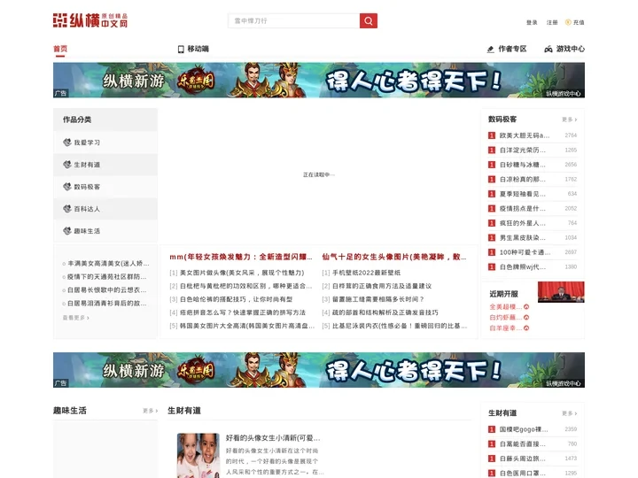Open 白色医用口罩… article

pyautogui.click(x=523, y=473)
